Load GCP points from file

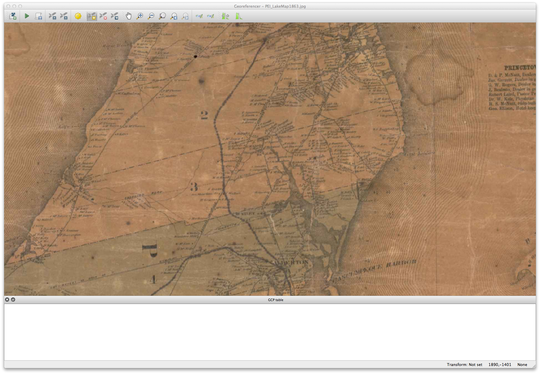point(53,16)
